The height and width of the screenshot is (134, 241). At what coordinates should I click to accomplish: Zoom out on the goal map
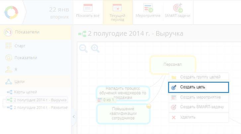coord(84,49)
